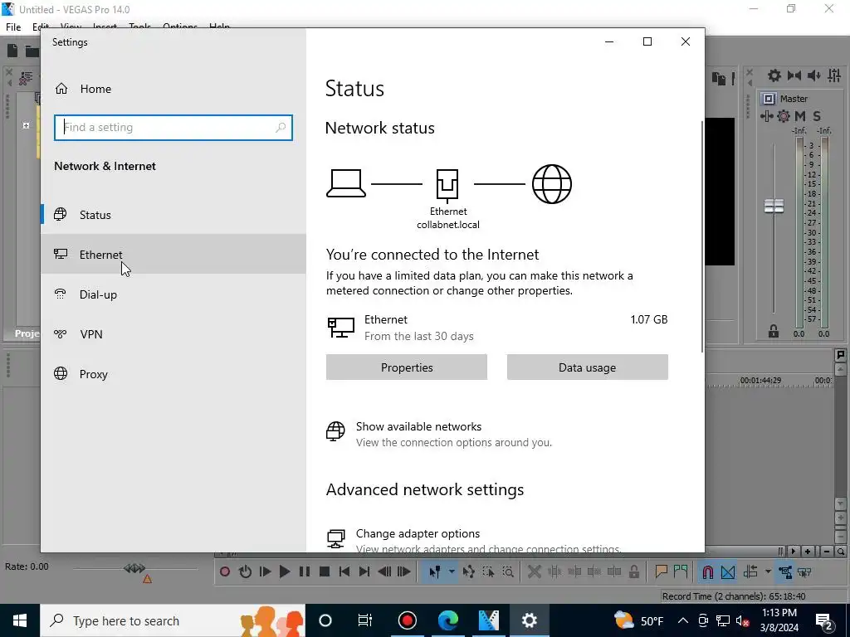Toggle Lock Envelopes to Events icon
The image size is (850, 637).
(x=785, y=571)
